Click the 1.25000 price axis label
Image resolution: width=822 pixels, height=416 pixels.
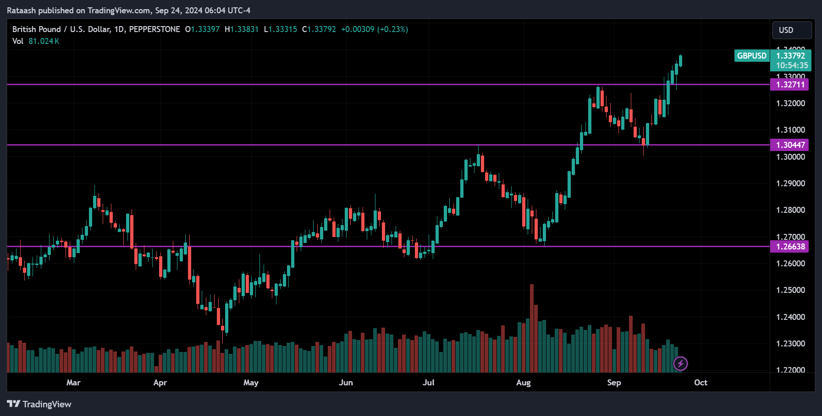(790, 290)
